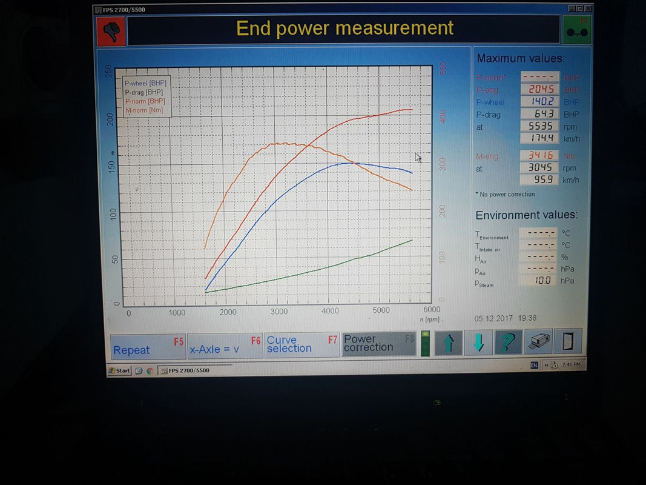Click the P-wheel legend entry

(145, 83)
